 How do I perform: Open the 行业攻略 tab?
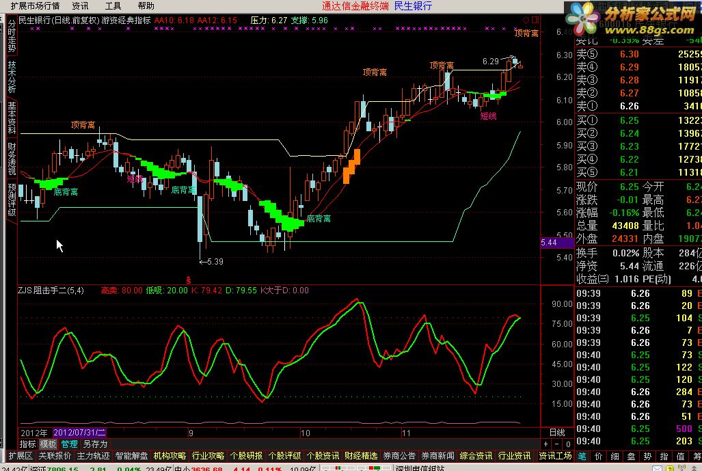(x=208, y=456)
